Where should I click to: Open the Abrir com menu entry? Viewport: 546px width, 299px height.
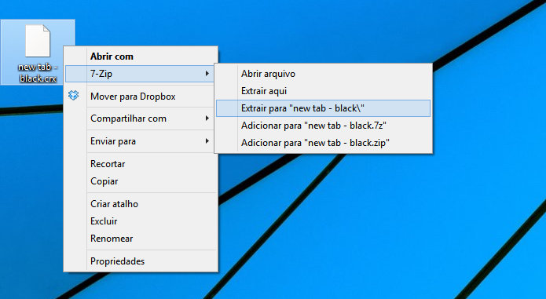141,57
